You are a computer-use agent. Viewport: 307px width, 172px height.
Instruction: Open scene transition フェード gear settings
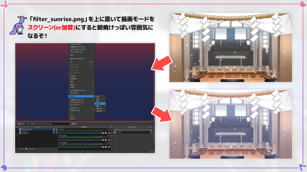coord(151,130)
